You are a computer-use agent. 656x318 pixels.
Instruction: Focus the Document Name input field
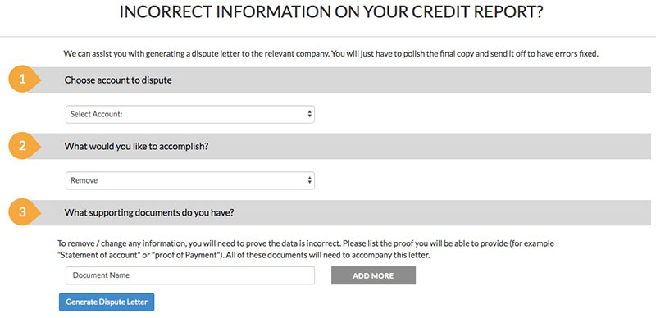(x=190, y=275)
